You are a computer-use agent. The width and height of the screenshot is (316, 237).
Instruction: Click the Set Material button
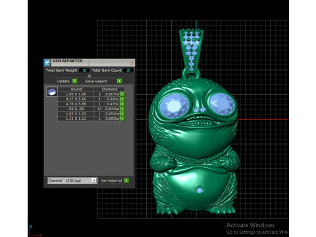111,180
